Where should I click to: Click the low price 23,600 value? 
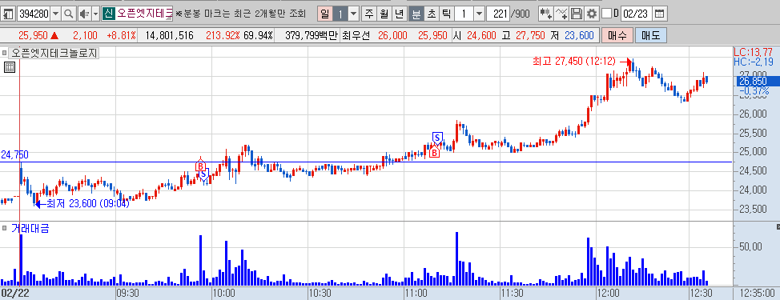(x=579, y=36)
